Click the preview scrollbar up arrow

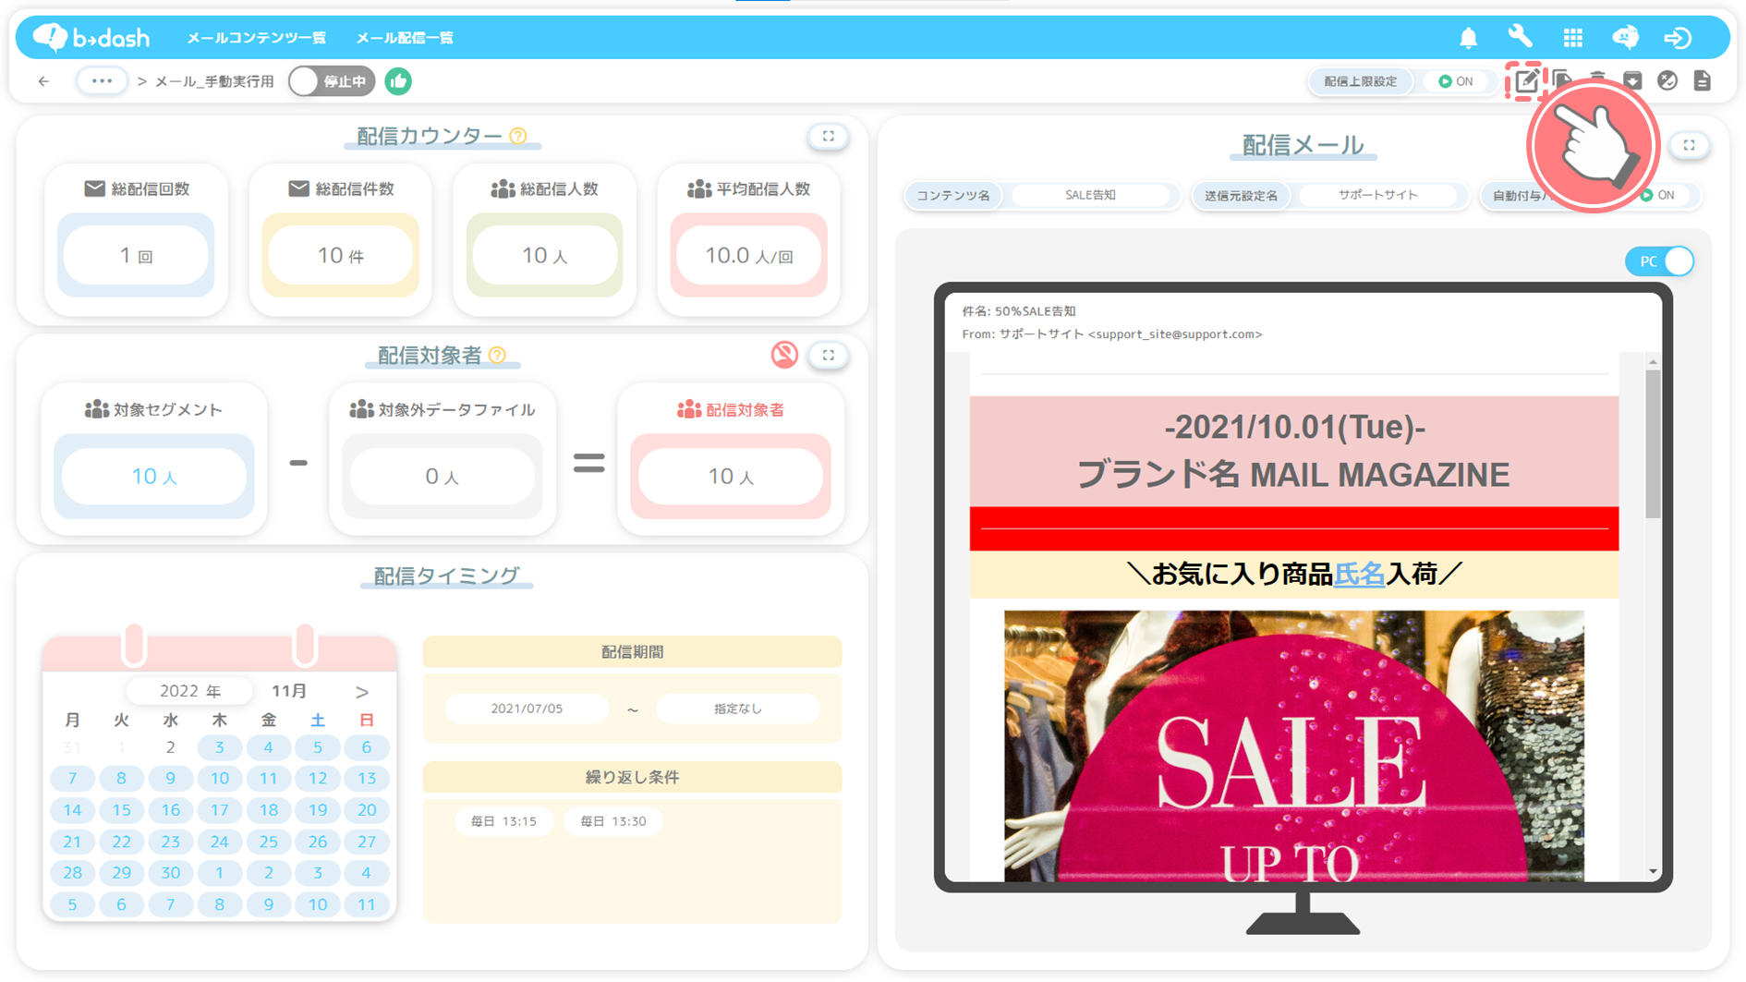1653,362
